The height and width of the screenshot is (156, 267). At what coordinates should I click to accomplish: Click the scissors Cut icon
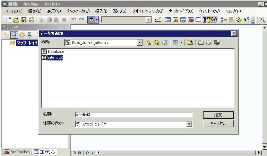pos(41,20)
